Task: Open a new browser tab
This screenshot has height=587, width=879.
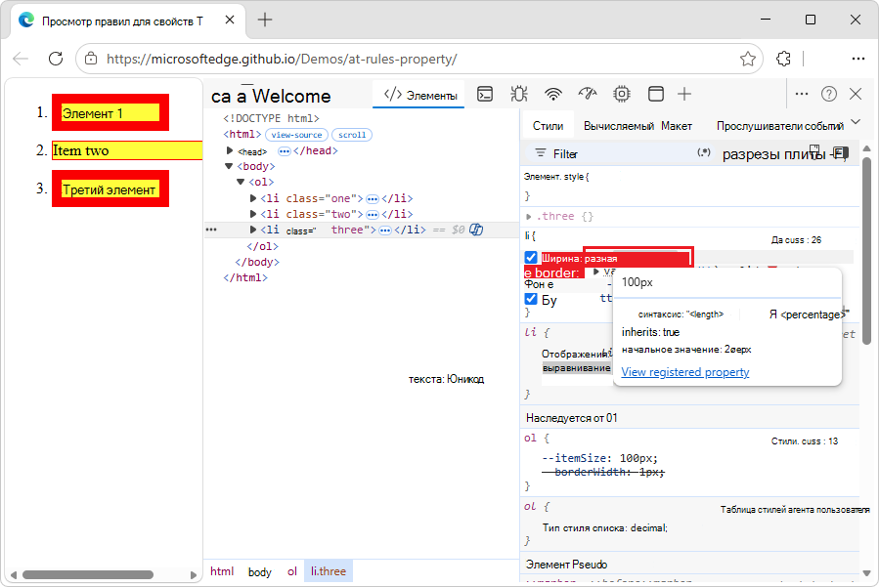Action: click(265, 20)
